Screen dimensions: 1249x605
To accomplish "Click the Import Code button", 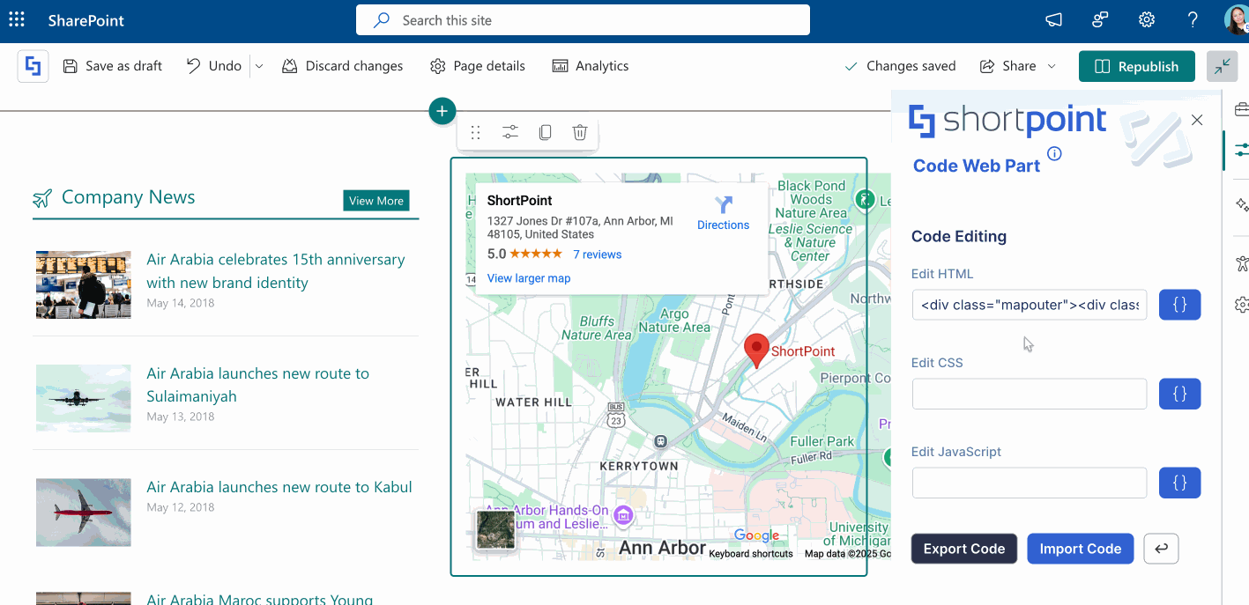I will pyautogui.click(x=1081, y=549).
